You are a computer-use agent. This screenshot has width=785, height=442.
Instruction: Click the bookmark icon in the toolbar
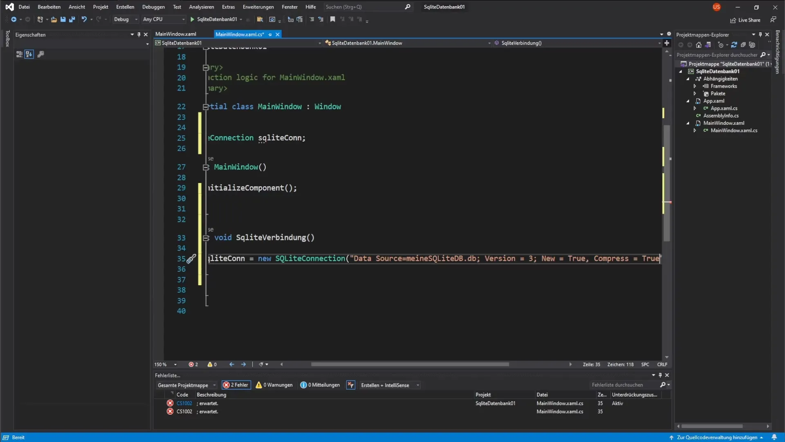(332, 19)
